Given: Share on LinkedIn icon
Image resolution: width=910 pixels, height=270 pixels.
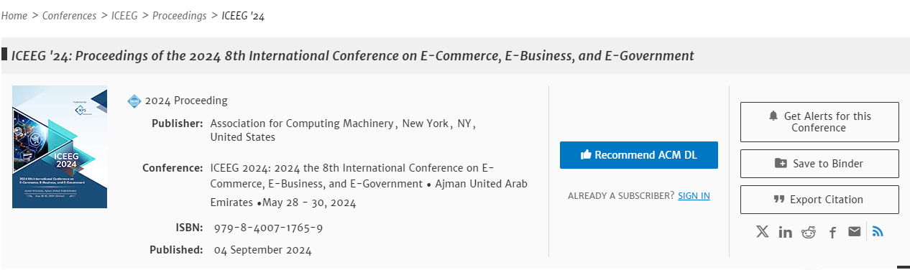Looking at the screenshot, I should [x=786, y=232].
